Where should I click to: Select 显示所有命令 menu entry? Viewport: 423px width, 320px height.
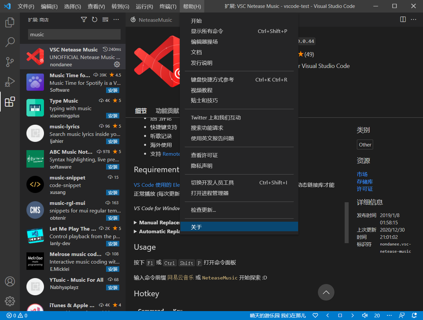239,31
